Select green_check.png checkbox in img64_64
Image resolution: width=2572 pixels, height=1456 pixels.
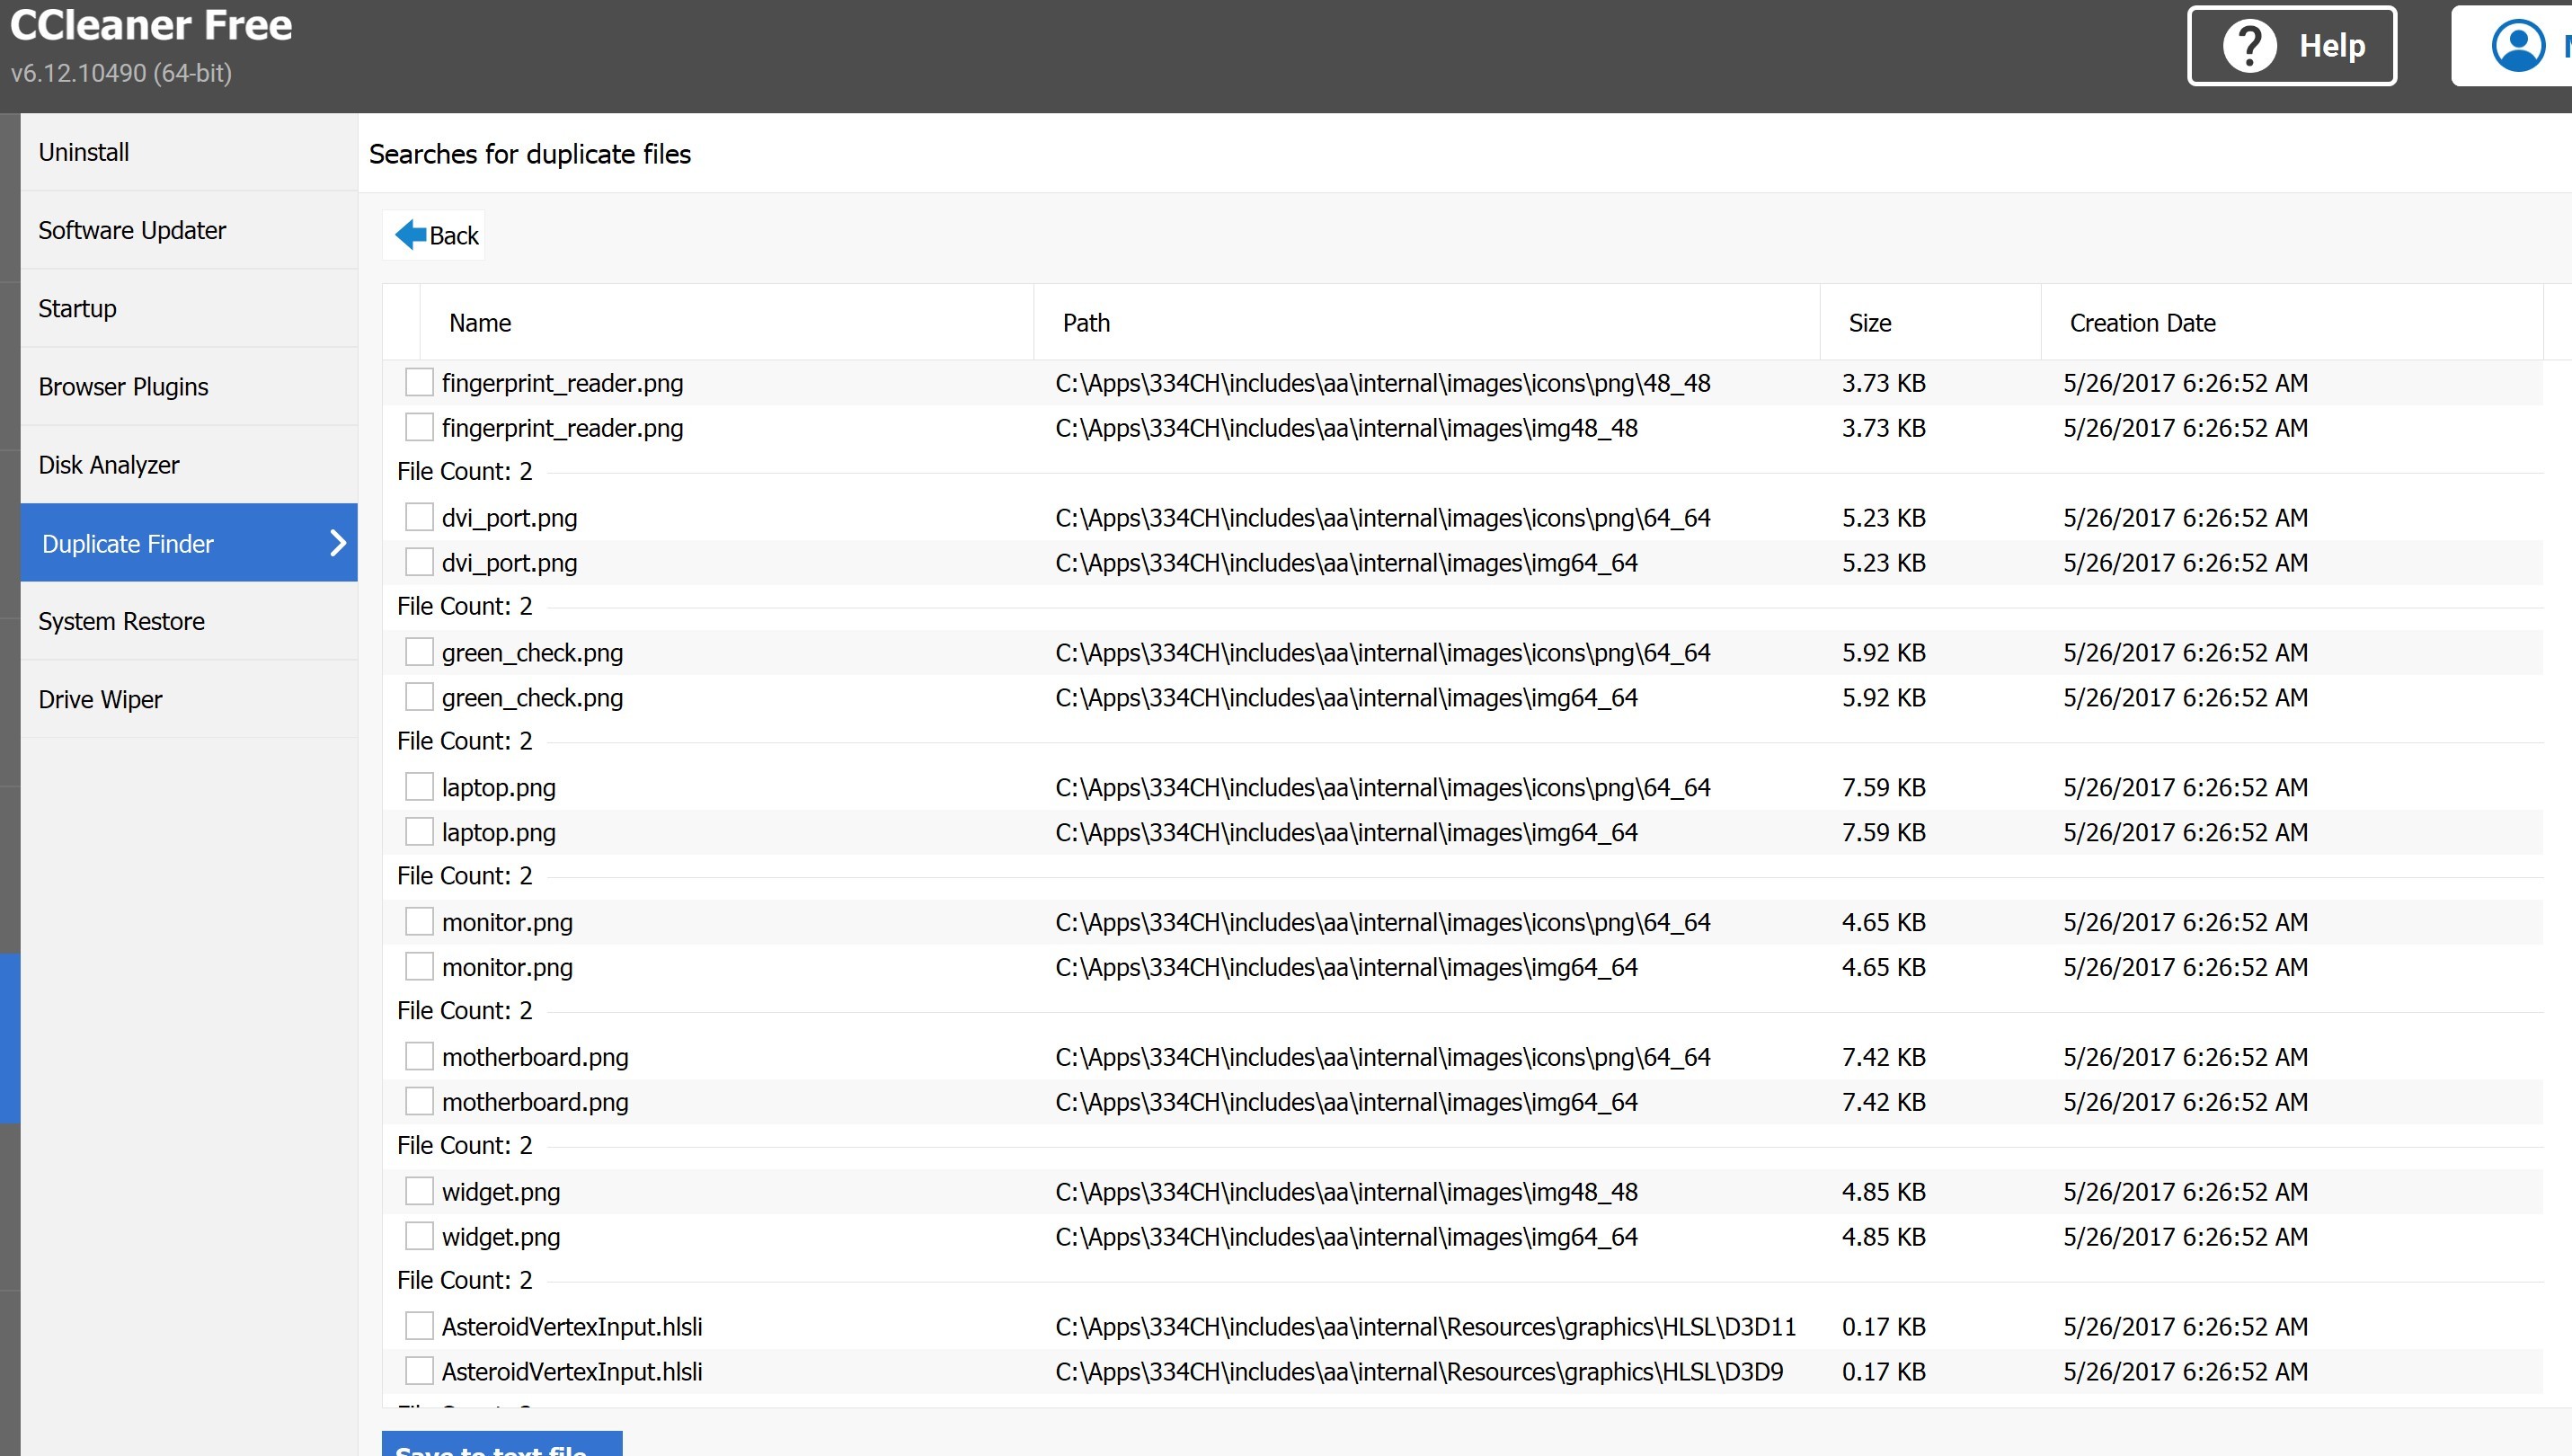tap(419, 697)
